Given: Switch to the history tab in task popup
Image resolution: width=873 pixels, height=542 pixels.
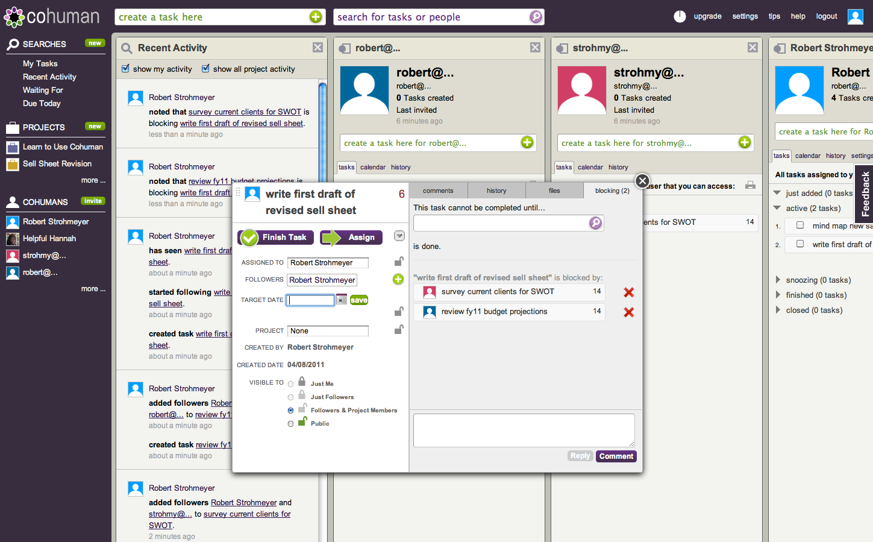Looking at the screenshot, I should coord(496,191).
